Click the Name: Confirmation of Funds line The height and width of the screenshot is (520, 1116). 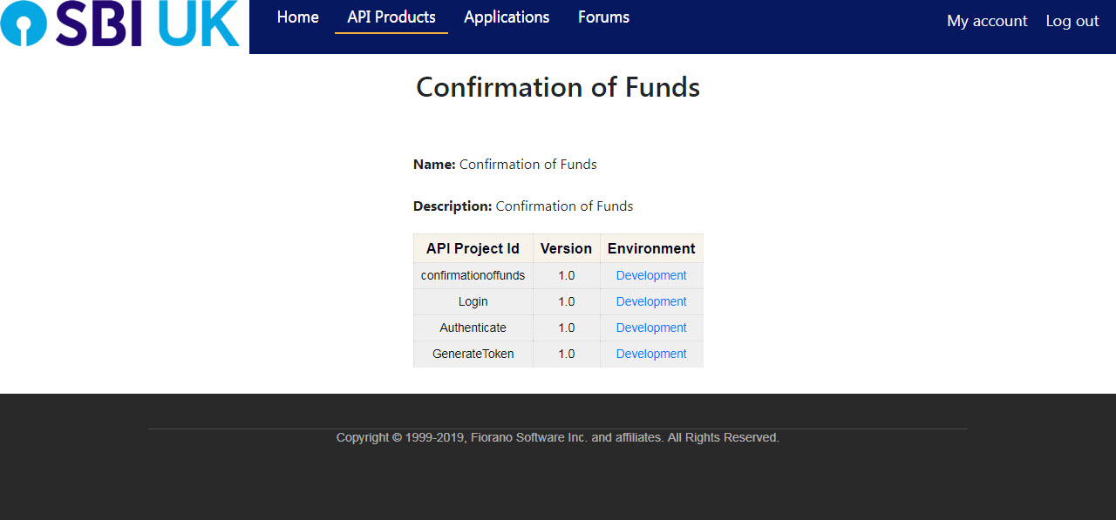(x=505, y=164)
